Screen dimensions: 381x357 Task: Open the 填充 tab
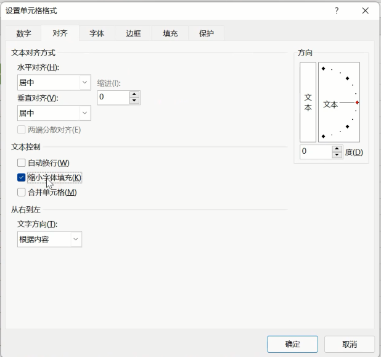pos(170,33)
